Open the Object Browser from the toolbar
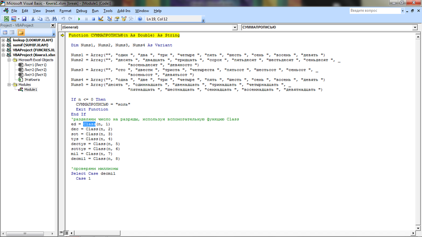This screenshot has height=237, width=422. point(124,19)
